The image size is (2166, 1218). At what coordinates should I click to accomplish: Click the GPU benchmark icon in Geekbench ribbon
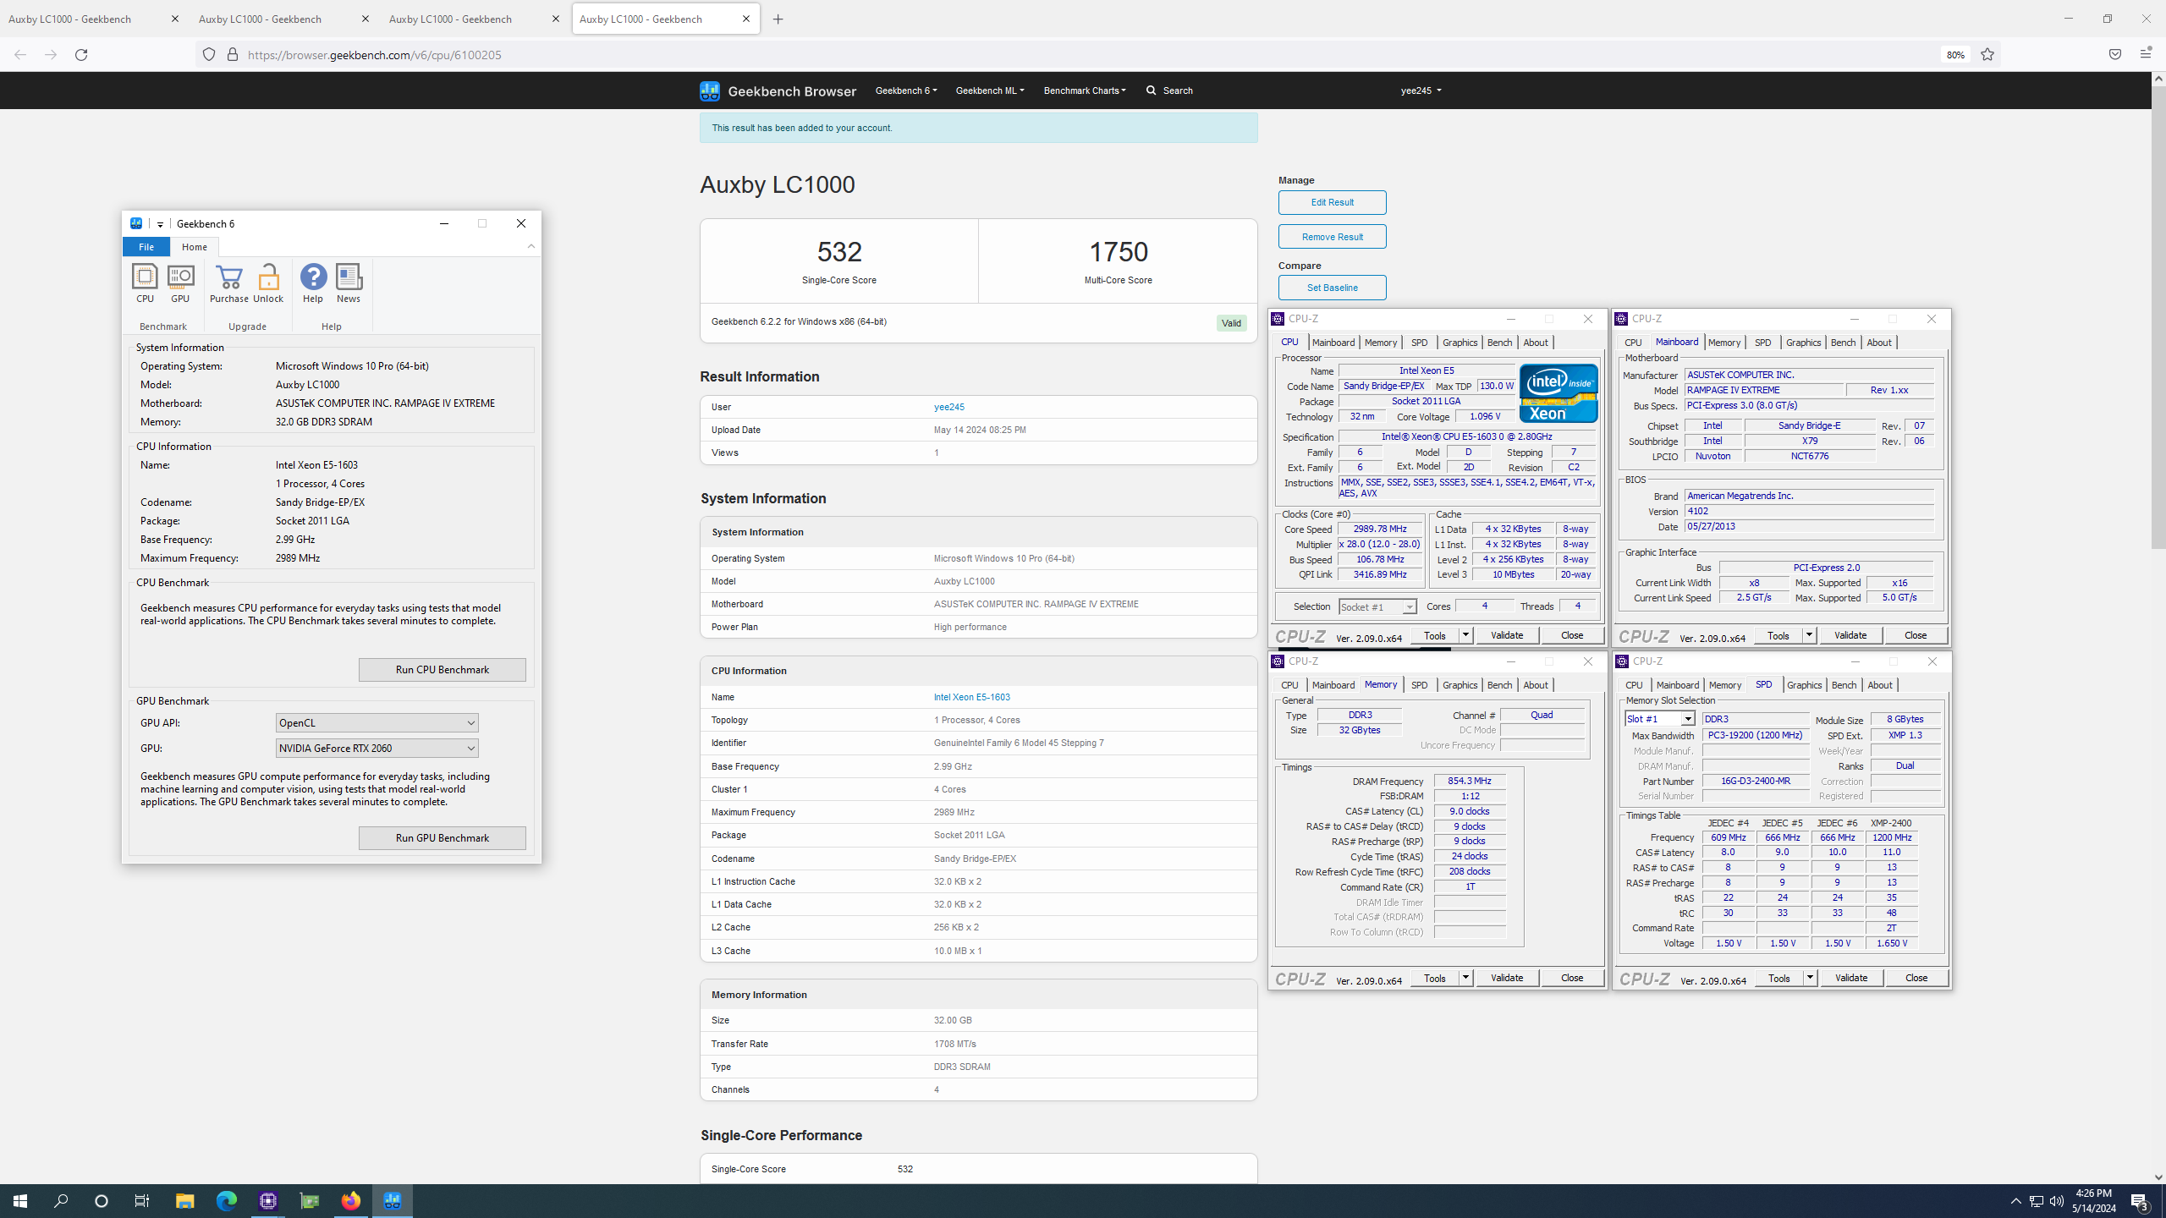180,283
